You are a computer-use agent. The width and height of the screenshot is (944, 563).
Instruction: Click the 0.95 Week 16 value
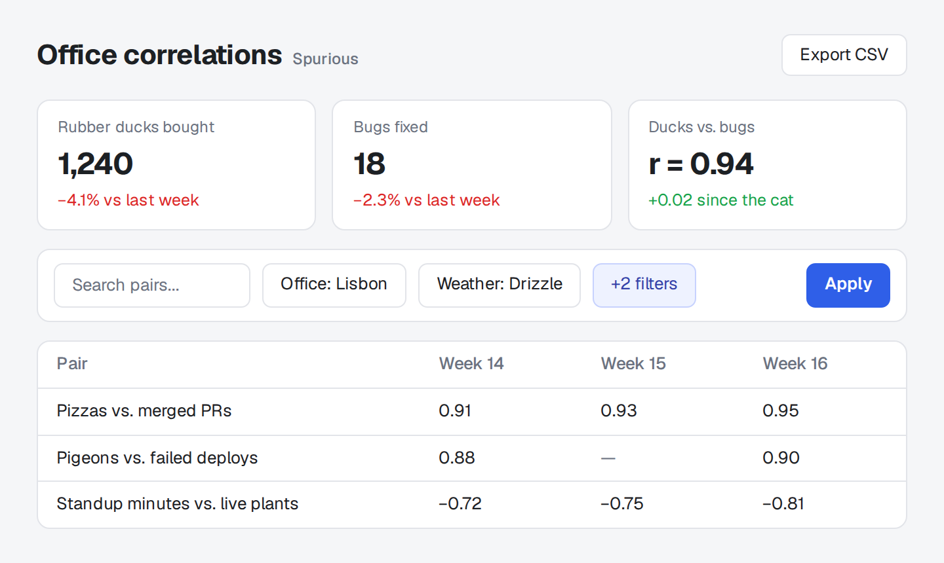coord(781,411)
